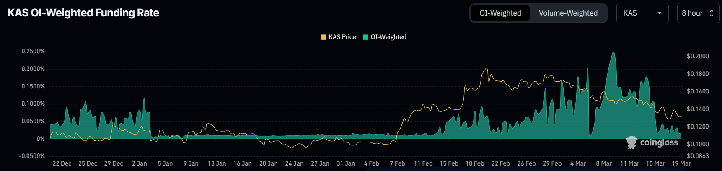Click the 0.2500% axis label

click(33, 51)
